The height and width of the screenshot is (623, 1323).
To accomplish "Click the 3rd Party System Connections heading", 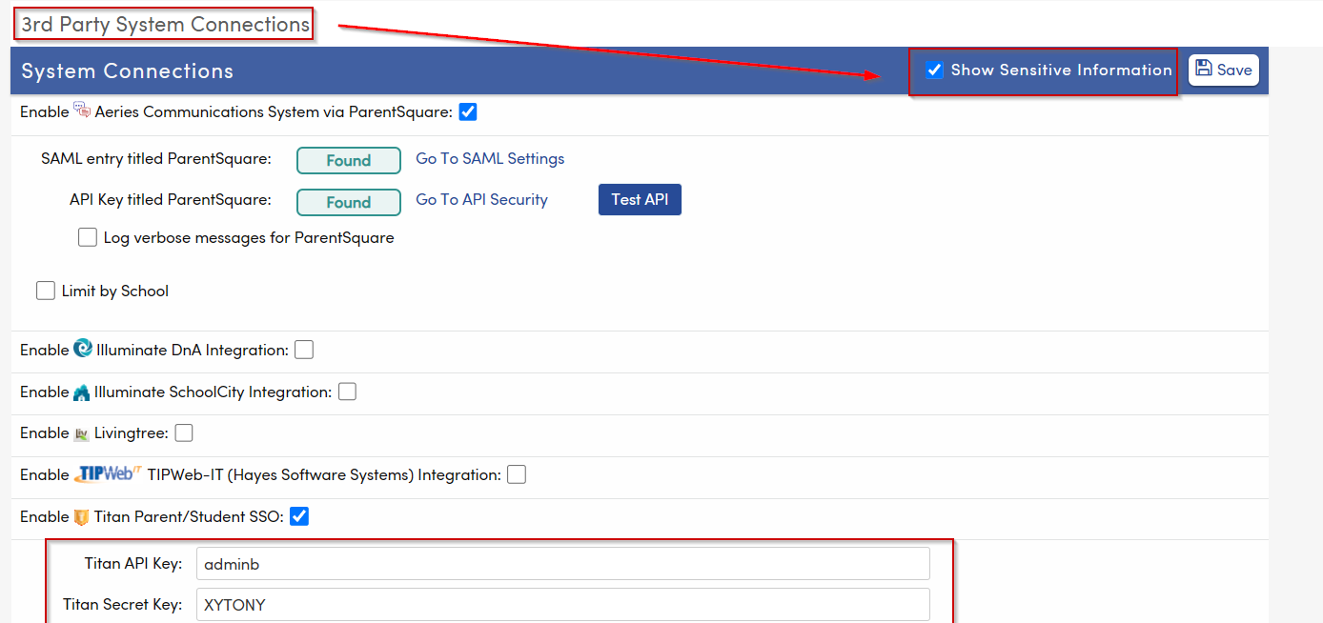I will tap(166, 25).
